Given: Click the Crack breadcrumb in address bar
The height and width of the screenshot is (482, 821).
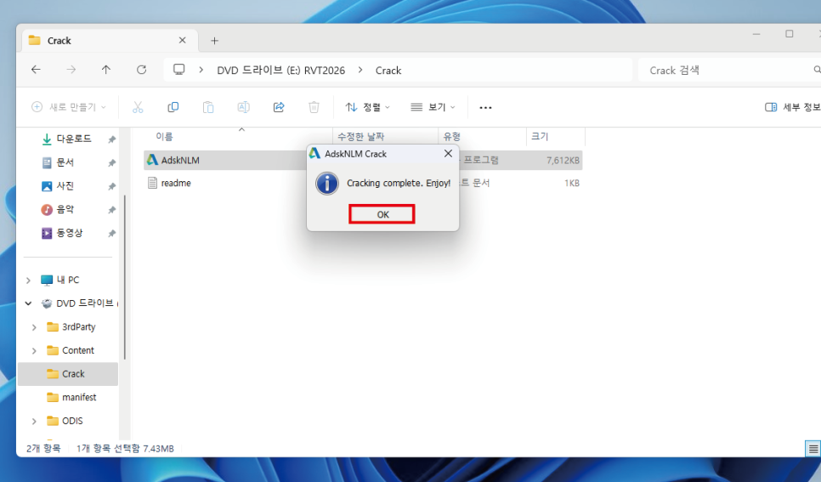Looking at the screenshot, I should pyautogui.click(x=388, y=71).
